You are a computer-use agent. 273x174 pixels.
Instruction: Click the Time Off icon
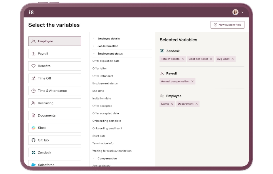33,78
